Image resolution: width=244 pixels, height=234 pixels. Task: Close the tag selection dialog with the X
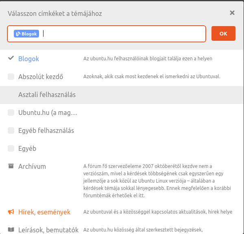click(232, 13)
